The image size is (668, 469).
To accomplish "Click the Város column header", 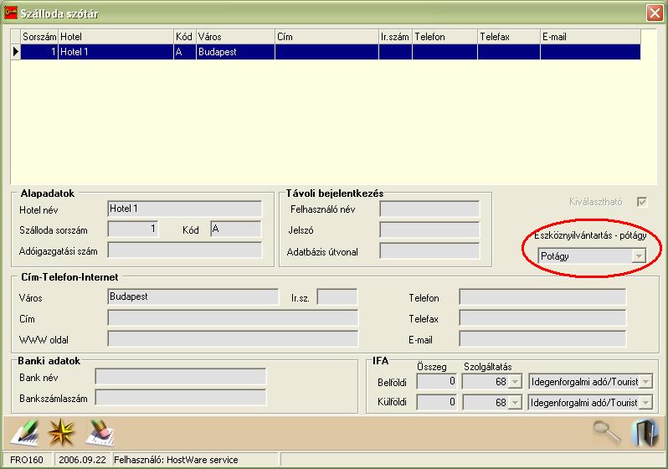I will pyautogui.click(x=235, y=37).
